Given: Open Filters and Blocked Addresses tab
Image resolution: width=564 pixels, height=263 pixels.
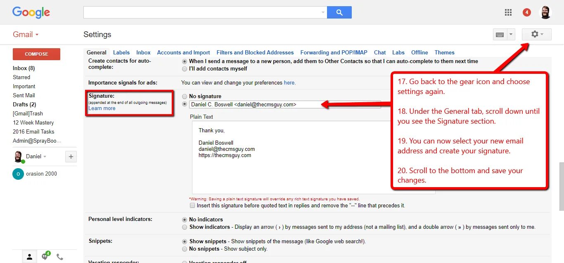Looking at the screenshot, I should point(255,52).
